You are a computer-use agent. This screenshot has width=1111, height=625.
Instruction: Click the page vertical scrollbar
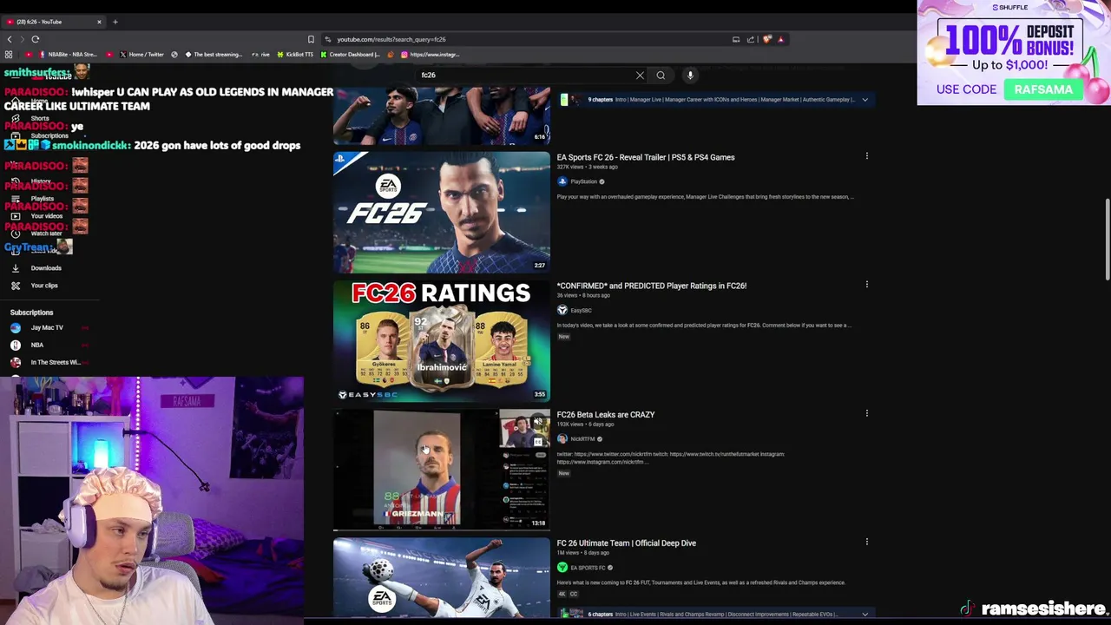click(1107, 240)
